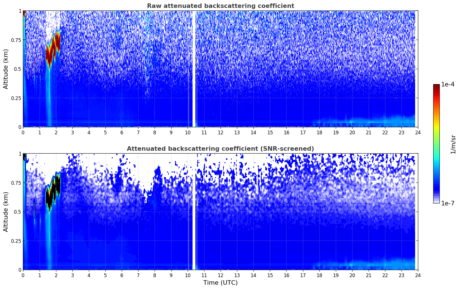Click the white data gap in the raw plot
The height and width of the screenshot is (289, 459).
(194, 69)
